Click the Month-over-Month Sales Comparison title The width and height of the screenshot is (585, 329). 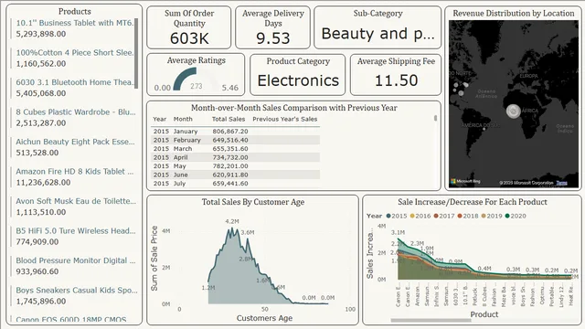pos(294,108)
